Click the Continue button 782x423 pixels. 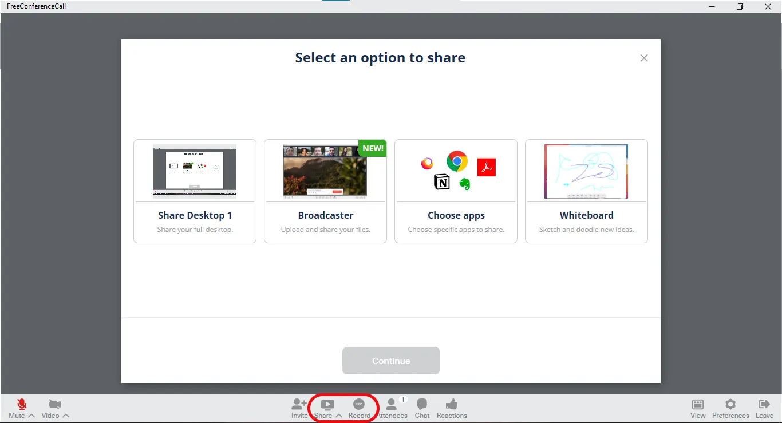pos(391,361)
